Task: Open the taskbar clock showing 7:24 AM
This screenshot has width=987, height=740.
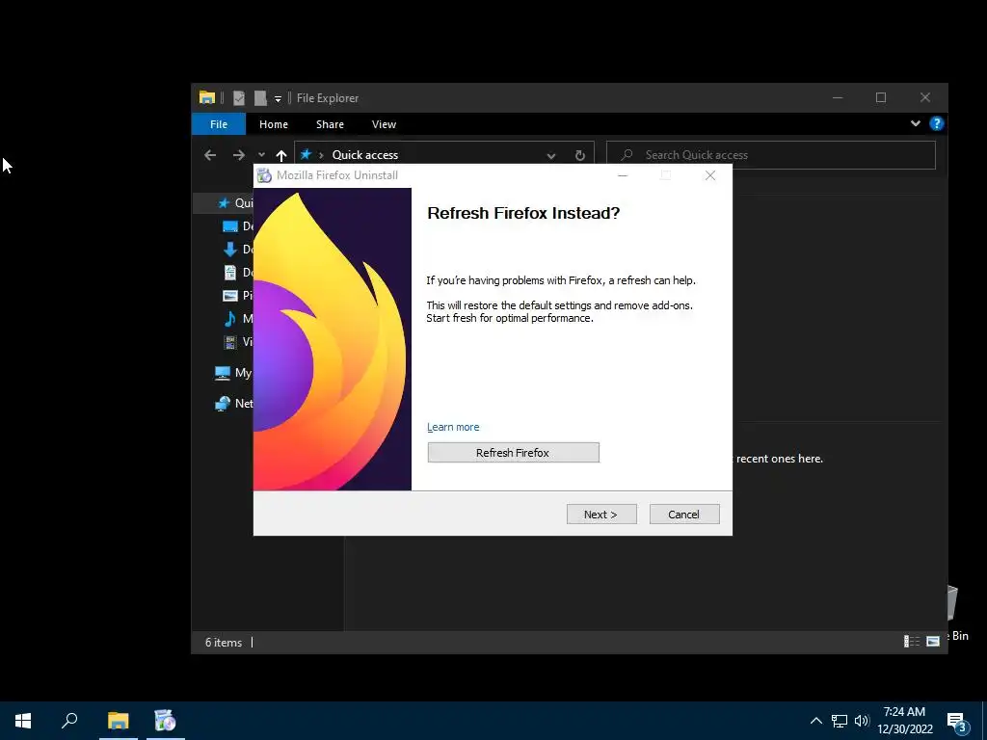Action: point(905,721)
